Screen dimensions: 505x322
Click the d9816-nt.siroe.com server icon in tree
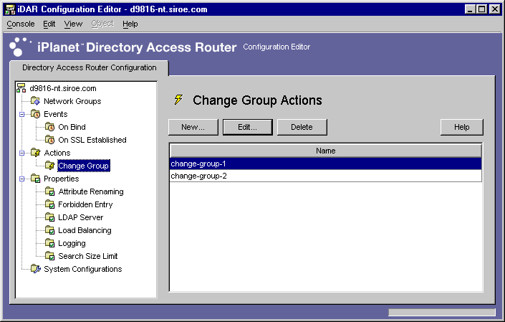(x=21, y=87)
